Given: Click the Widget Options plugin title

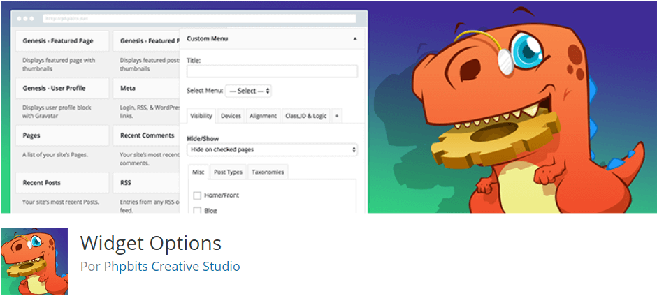Looking at the screenshot, I should [151, 243].
